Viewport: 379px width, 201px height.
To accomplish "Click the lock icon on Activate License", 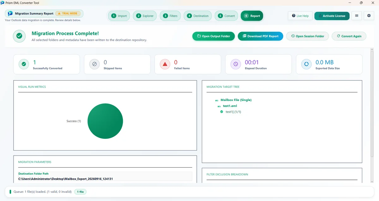I will pyautogui.click(x=320, y=16).
